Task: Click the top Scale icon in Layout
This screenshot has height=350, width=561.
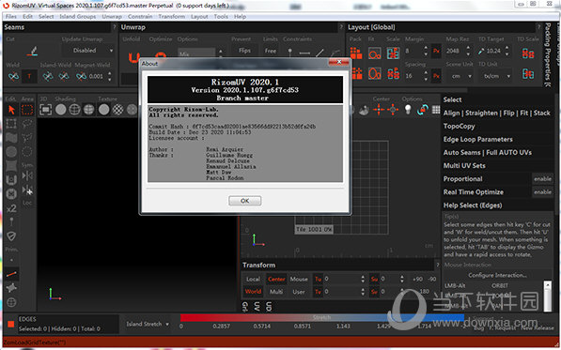Action: [393, 53]
